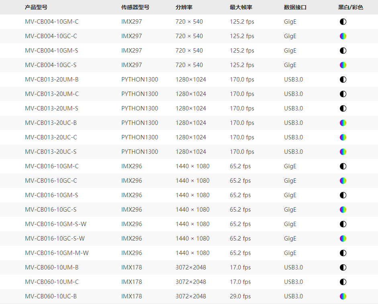Click the monochrome icon for MV-CB016-10GM-S-W
378x304 pixels.
pos(343,224)
